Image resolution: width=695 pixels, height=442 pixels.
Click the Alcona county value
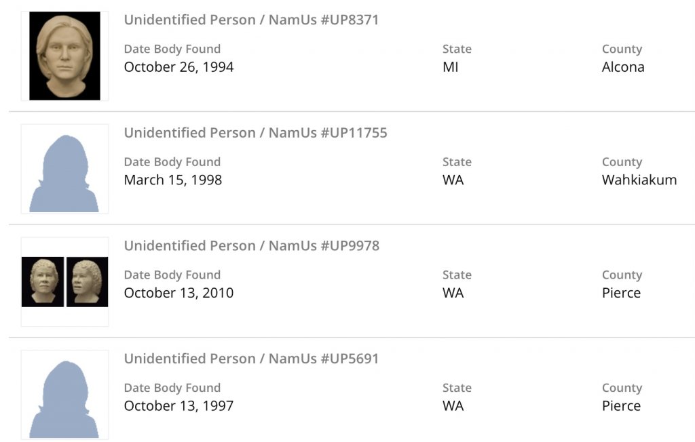[623, 67]
